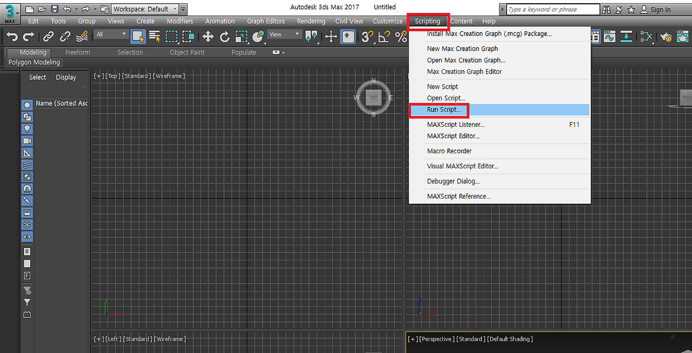Click the Polygon Modeling panel button
Image resolution: width=692 pixels, height=353 pixels.
pyautogui.click(x=34, y=62)
